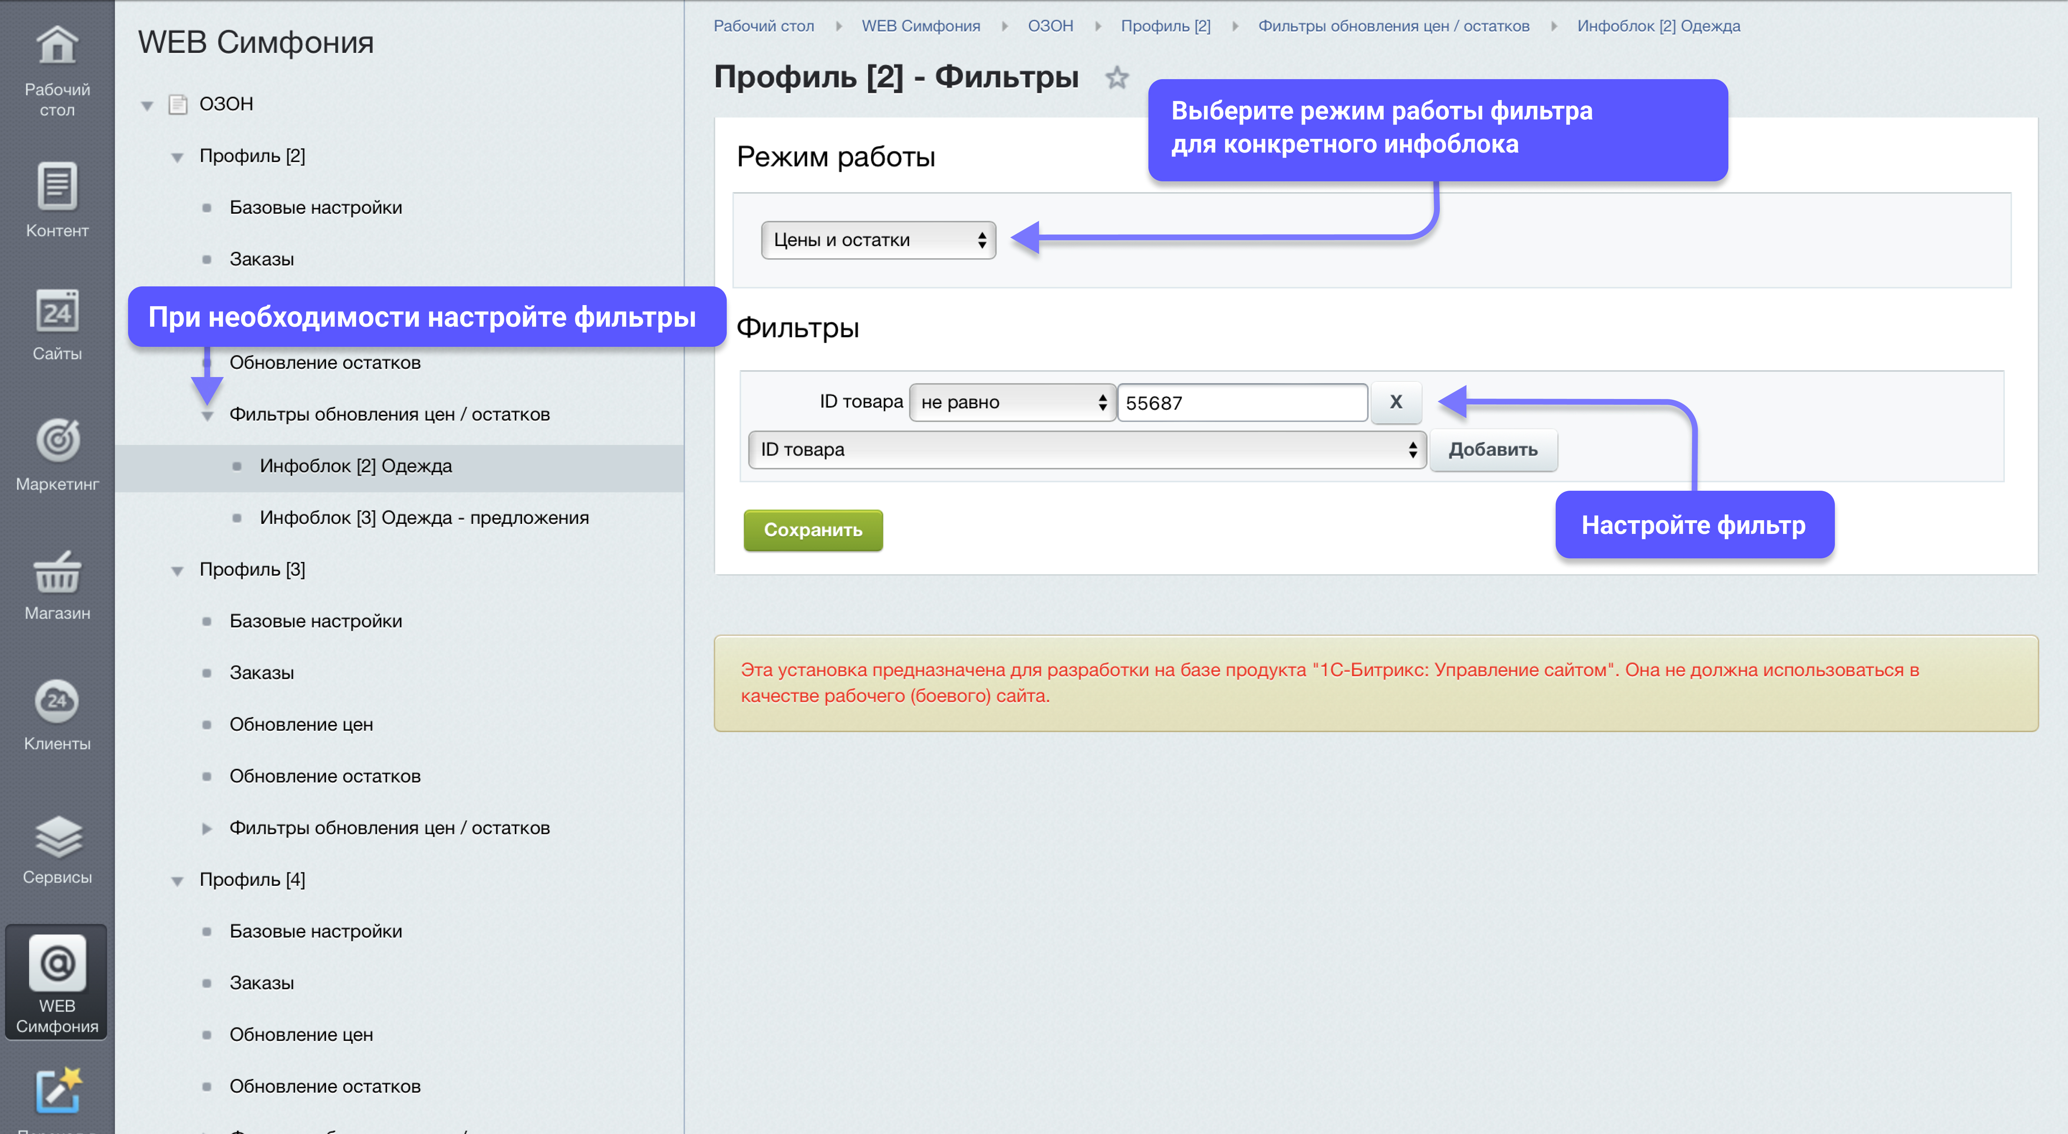Remove the filter with X button
The height and width of the screenshot is (1134, 2068).
[x=1395, y=402]
